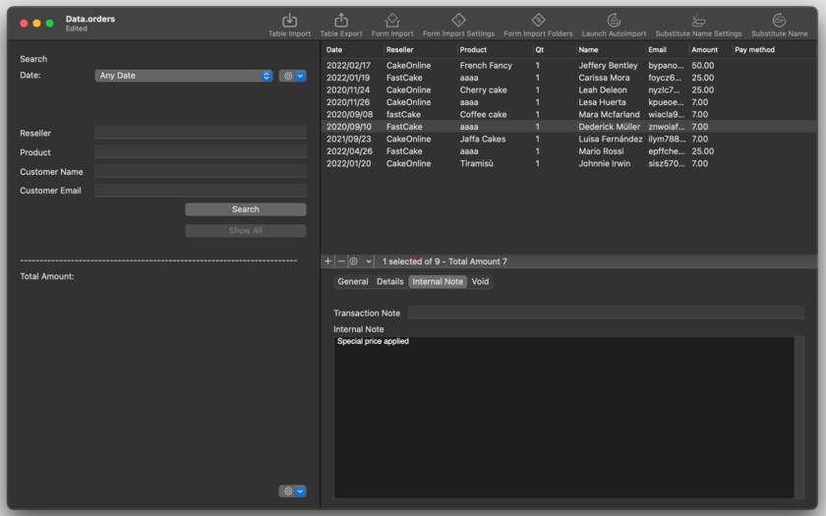The width and height of the screenshot is (826, 516).
Task: Switch to the General tab
Action: [x=352, y=282]
